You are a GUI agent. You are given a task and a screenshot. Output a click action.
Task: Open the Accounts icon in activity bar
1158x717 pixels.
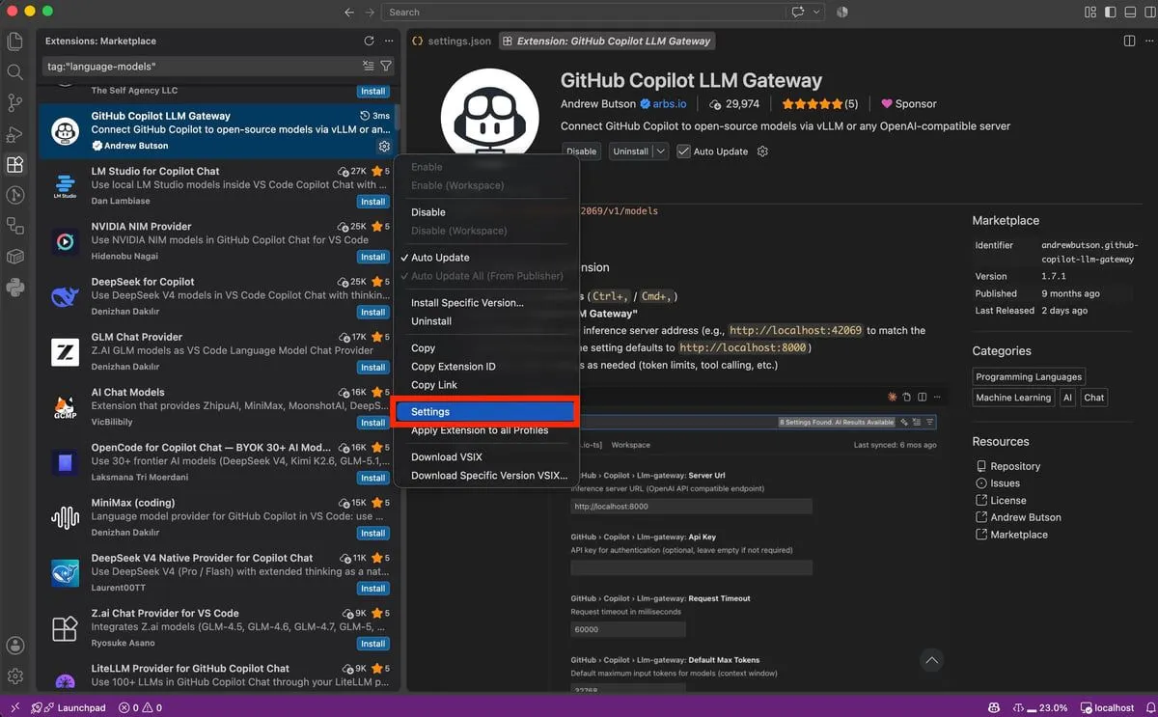pyautogui.click(x=14, y=646)
